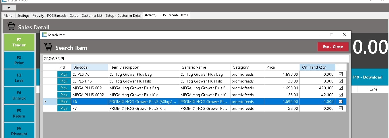Sort items by Price column header
This screenshot has height=138, width=389.
tap(282, 67)
